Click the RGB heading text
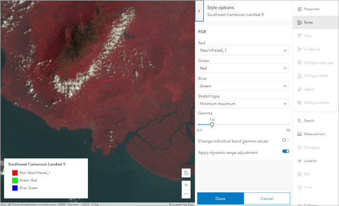Screen dimensions: 339x206 pos(202,32)
